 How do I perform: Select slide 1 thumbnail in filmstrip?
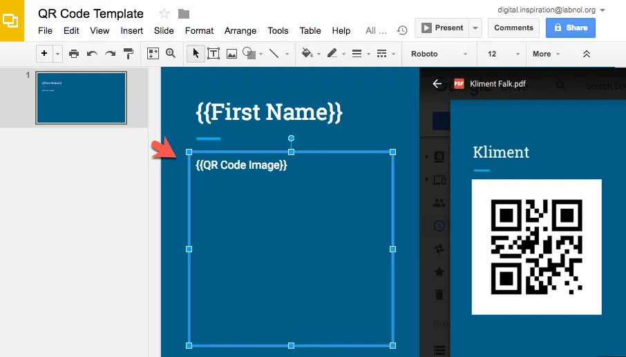coord(81,98)
